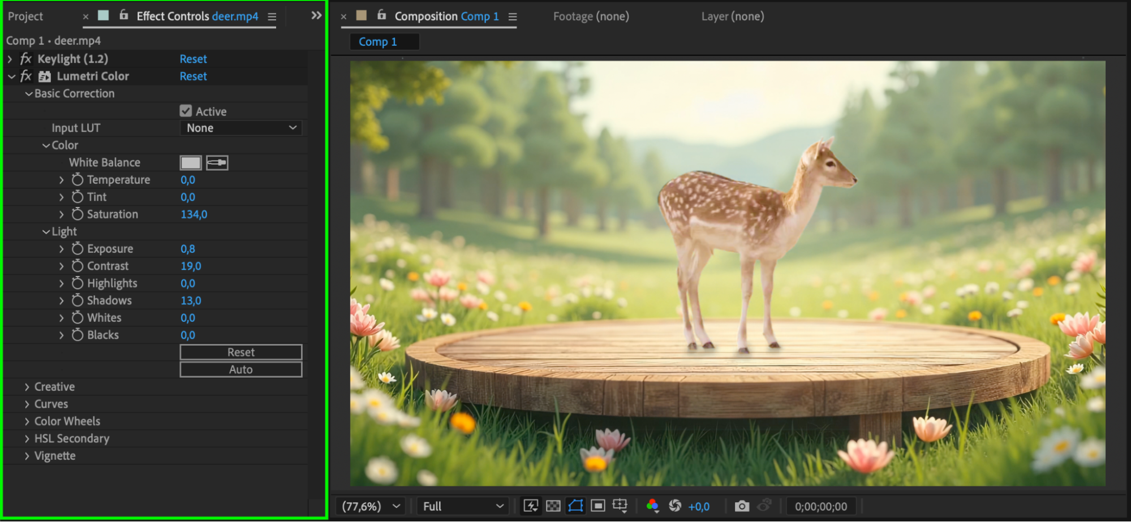Toggle the Saturation stopwatch
Image resolution: width=1131 pixels, height=522 pixels.
[78, 214]
